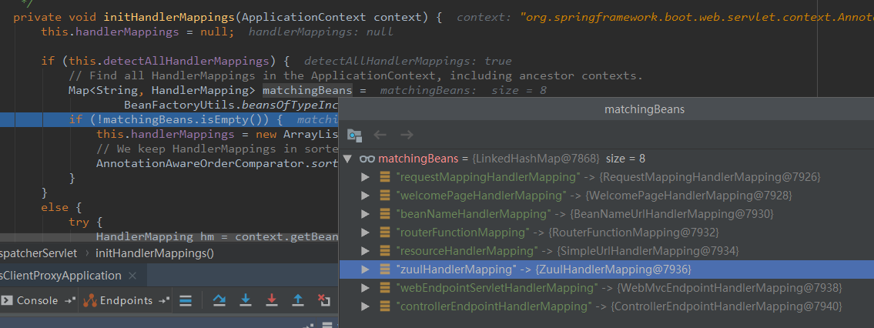Screen dimensions: 874x328
Task: Click the highlighted matchingBeans variable in code
Action: pyautogui.click(x=307, y=90)
